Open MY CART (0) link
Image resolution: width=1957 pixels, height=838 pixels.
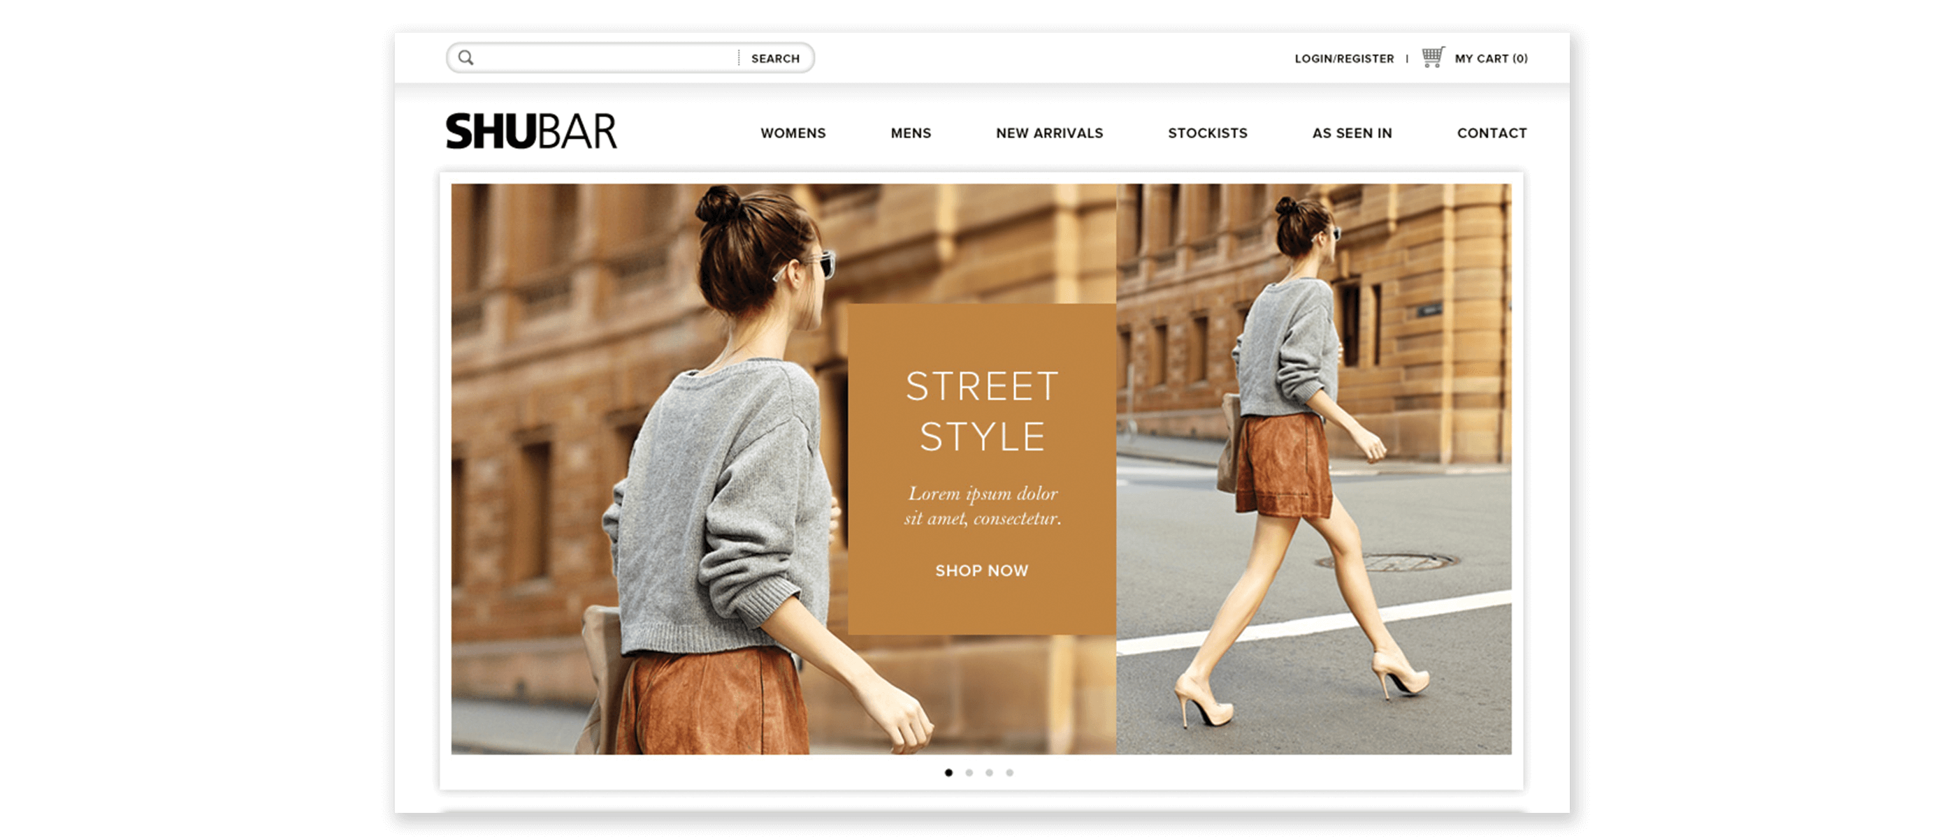tap(1491, 59)
